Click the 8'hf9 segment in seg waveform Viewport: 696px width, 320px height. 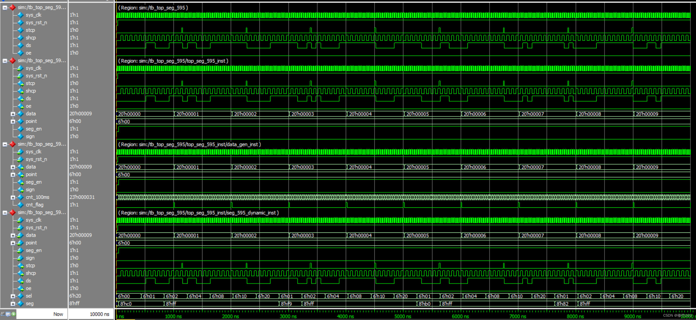point(286,304)
